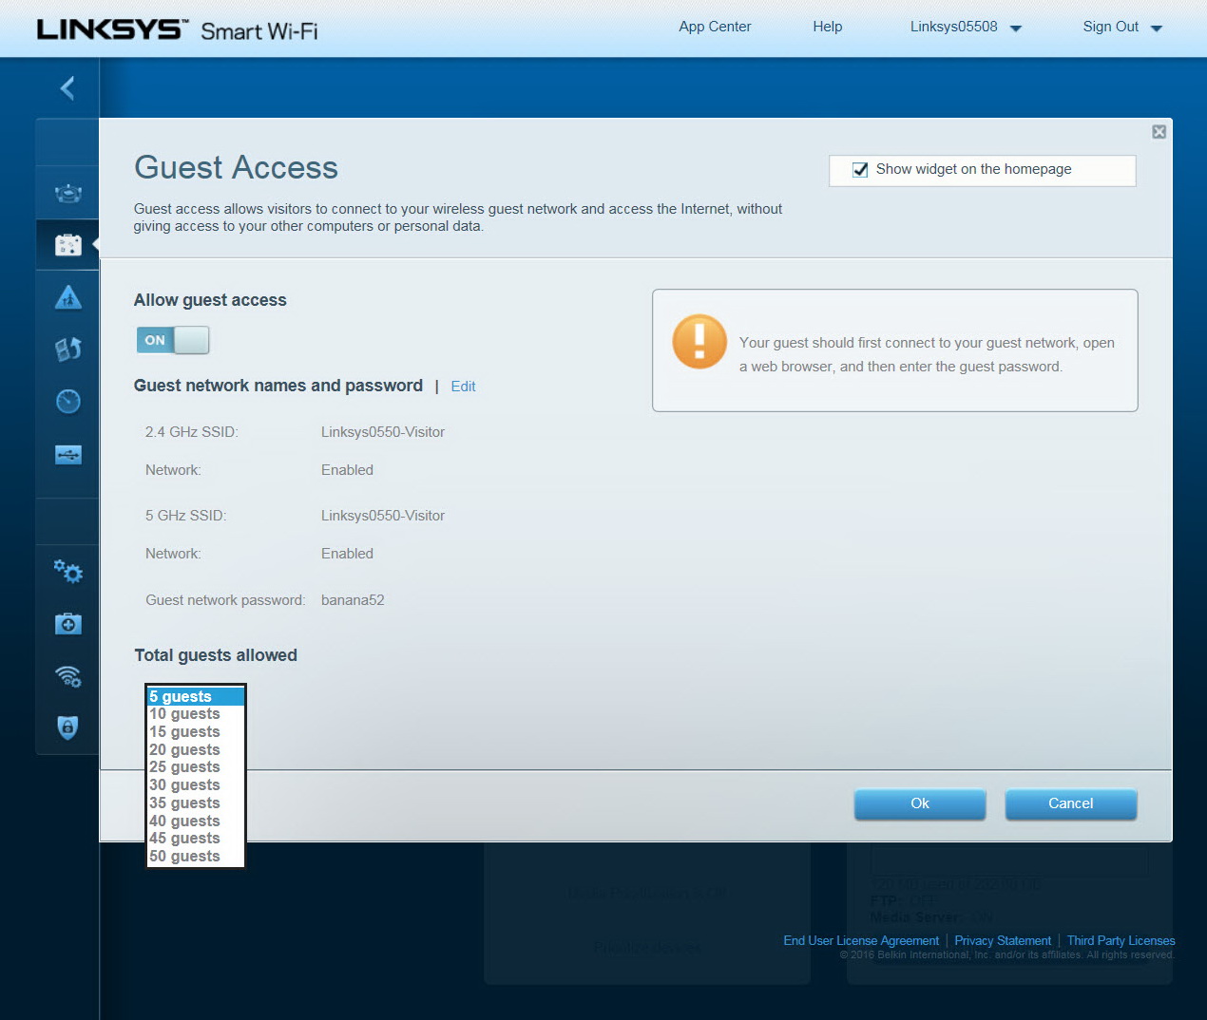Open the Troubleshooting medical kit icon

pos(67,623)
